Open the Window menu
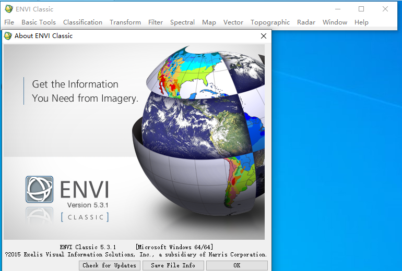The image size is (402, 271). pyautogui.click(x=335, y=22)
